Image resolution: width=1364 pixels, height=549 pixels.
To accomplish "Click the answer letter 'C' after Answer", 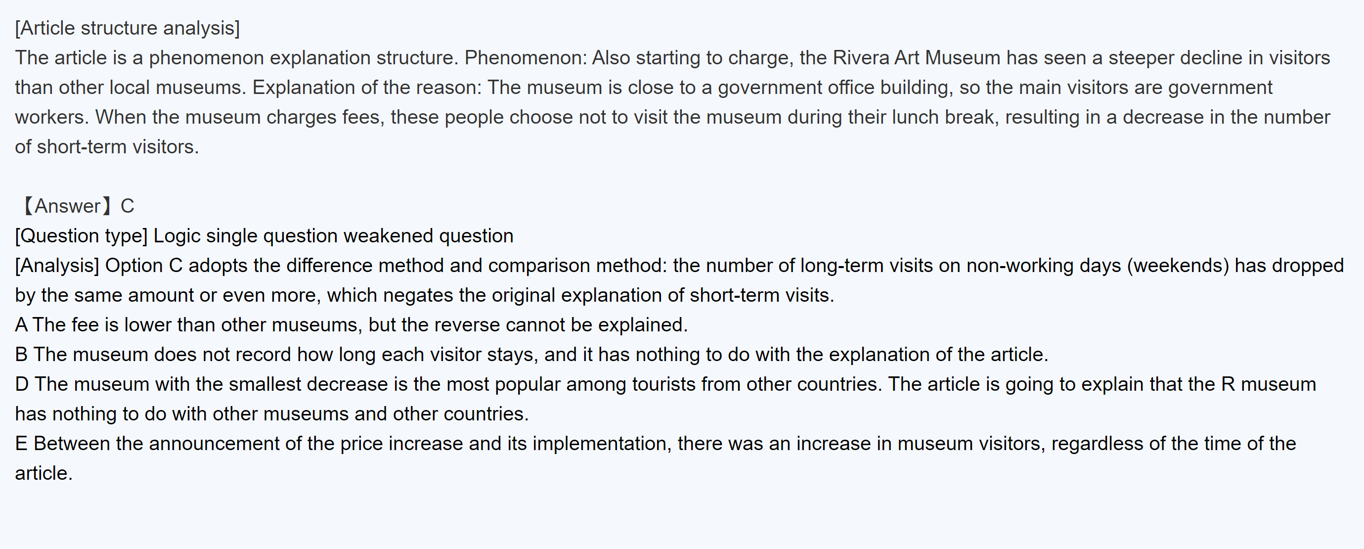I will [127, 206].
